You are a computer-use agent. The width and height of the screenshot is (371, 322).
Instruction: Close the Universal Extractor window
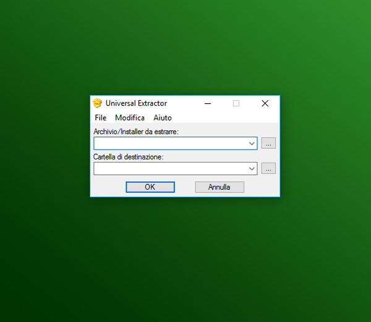265,103
